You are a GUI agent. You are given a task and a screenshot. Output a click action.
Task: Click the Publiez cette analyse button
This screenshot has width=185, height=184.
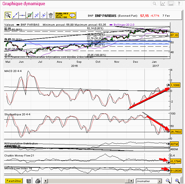click(65, 15)
